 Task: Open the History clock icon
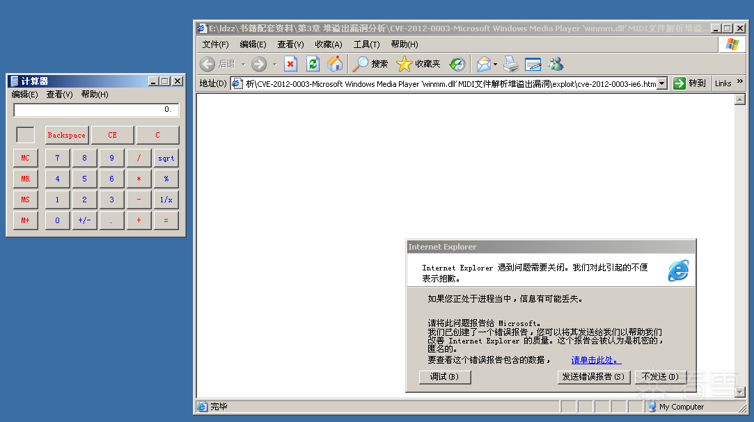[x=457, y=64]
